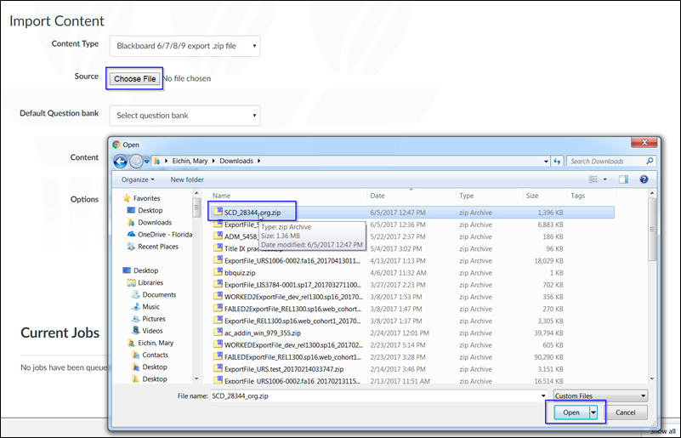This screenshot has width=681, height=438.
Task: Select ExportFile_URS.test_20170214033747.zip
Action: [284, 369]
